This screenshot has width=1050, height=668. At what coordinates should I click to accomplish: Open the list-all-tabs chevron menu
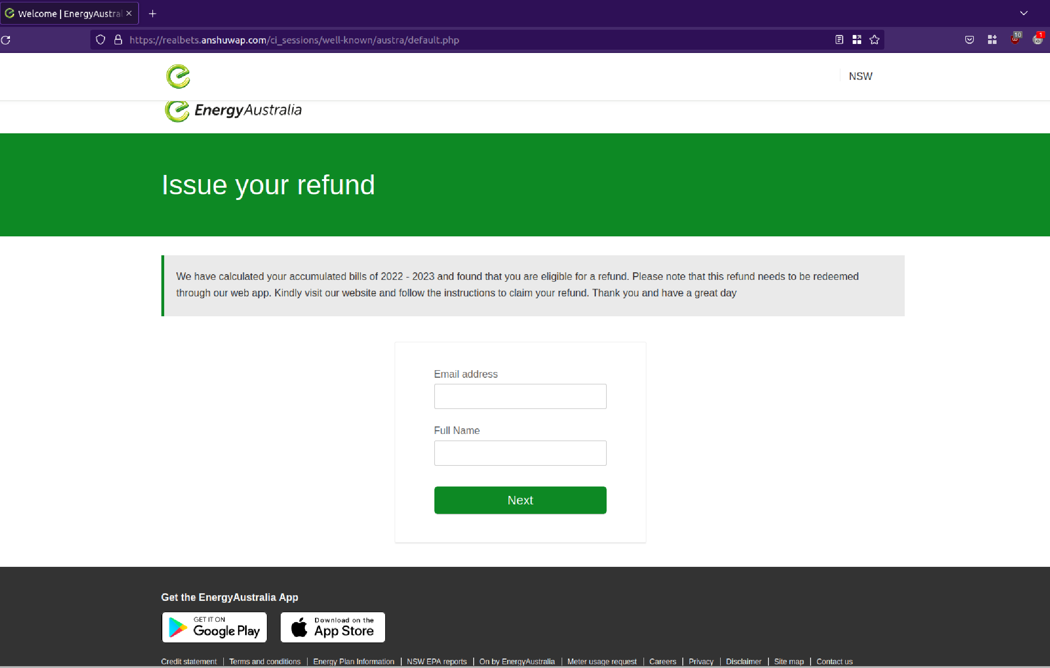[1024, 13]
